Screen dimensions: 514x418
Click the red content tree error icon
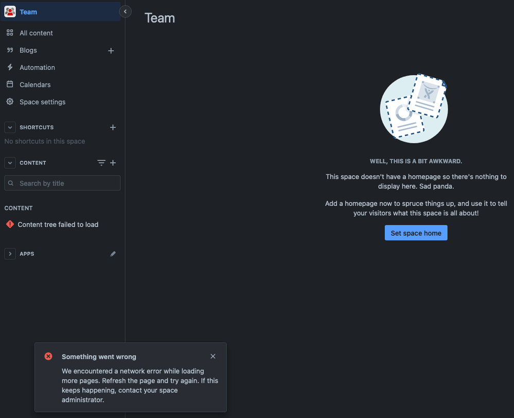pos(10,224)
